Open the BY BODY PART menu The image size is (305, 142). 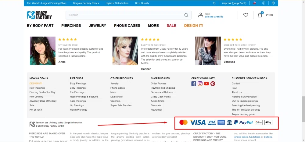[x=40, y=26]
